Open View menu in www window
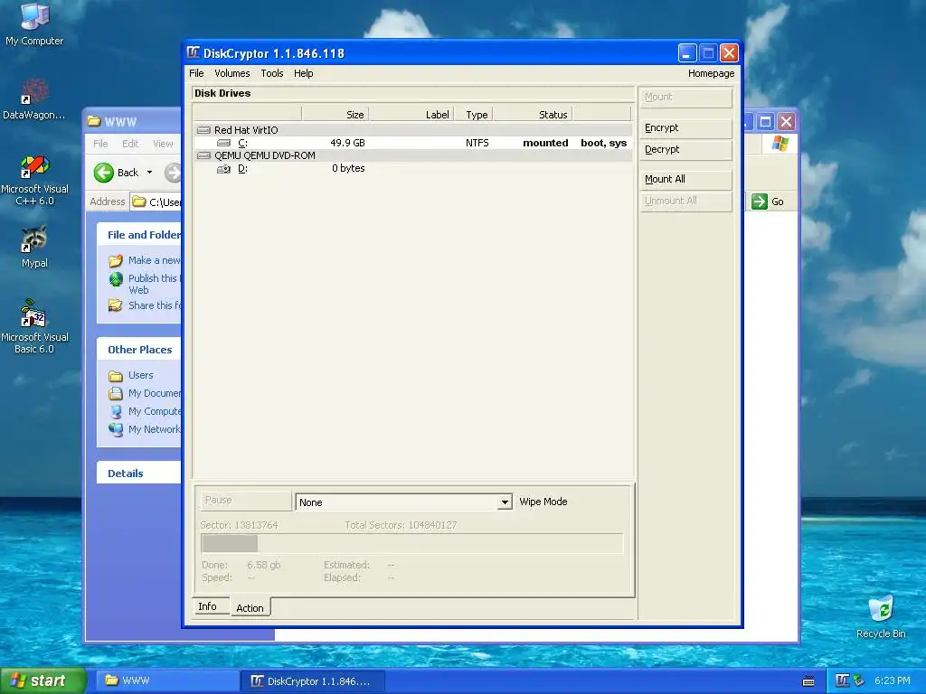Image resolution: width=926 pixels, height=694 pixels. [163, 144]
